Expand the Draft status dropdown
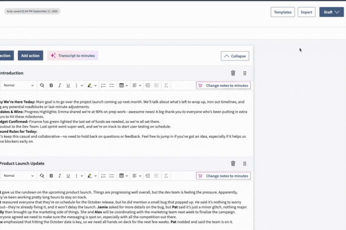 [332, 12]
